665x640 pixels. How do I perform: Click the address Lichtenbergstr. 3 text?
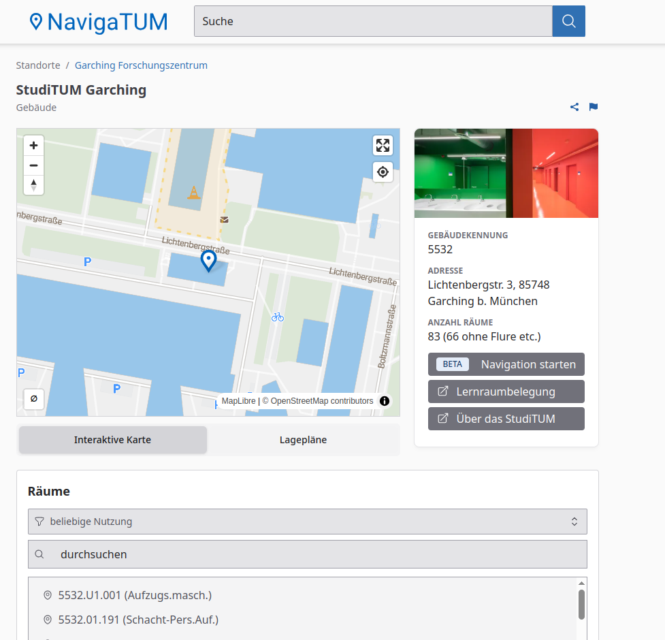(489, 293)
